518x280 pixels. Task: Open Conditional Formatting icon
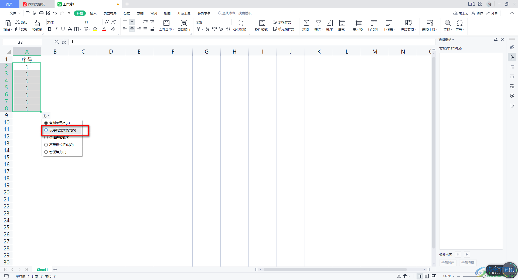point(262,23)
